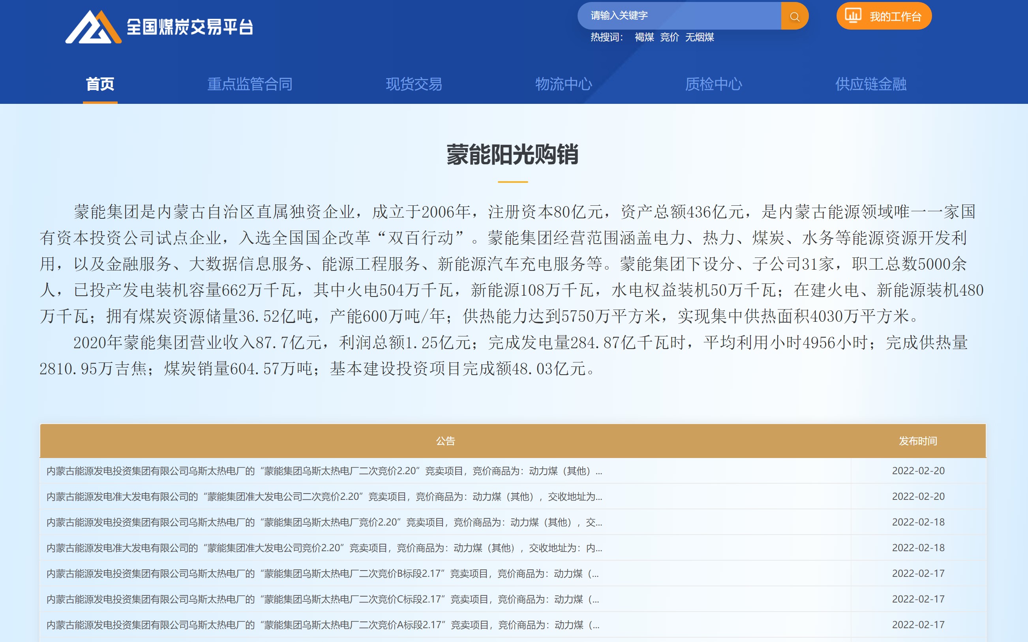
Task: Click the 全国煤炭交易平台 title text
Action: click(190, 27)
